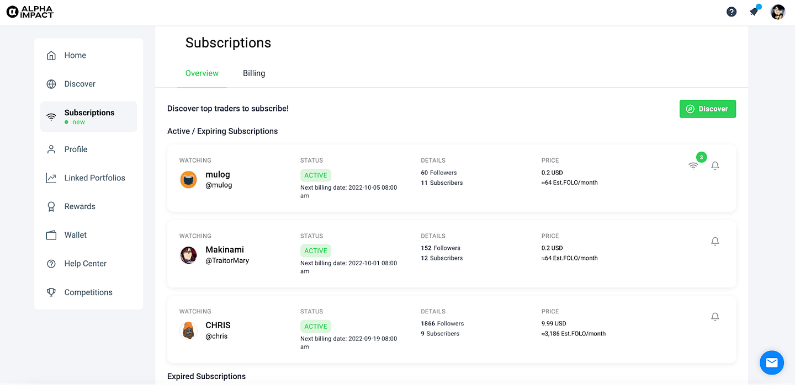Click the Alpha Impact logo
795x385 pixels.
pyautogui.click(x=30, y=12)
